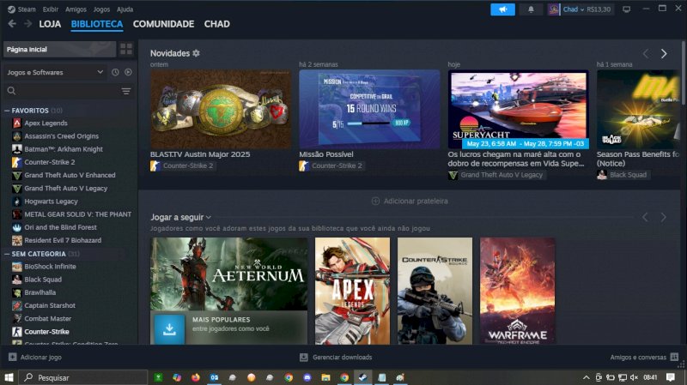Collapse the SEM CATEGORIA section
The width and height of the screenshot is (687, 385).
tap(7, 254)
